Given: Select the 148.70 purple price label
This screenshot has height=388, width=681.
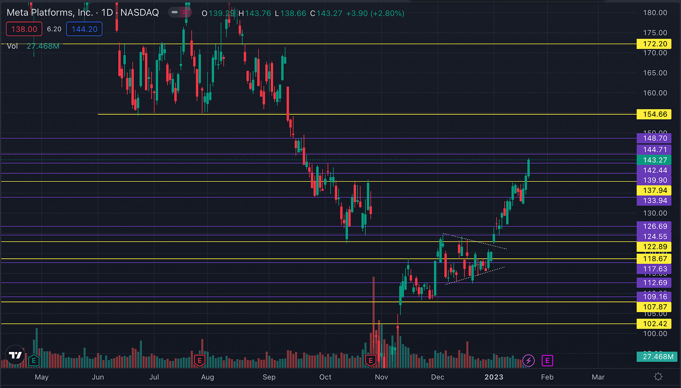Looking at the screenshot, I should [654, 139].
